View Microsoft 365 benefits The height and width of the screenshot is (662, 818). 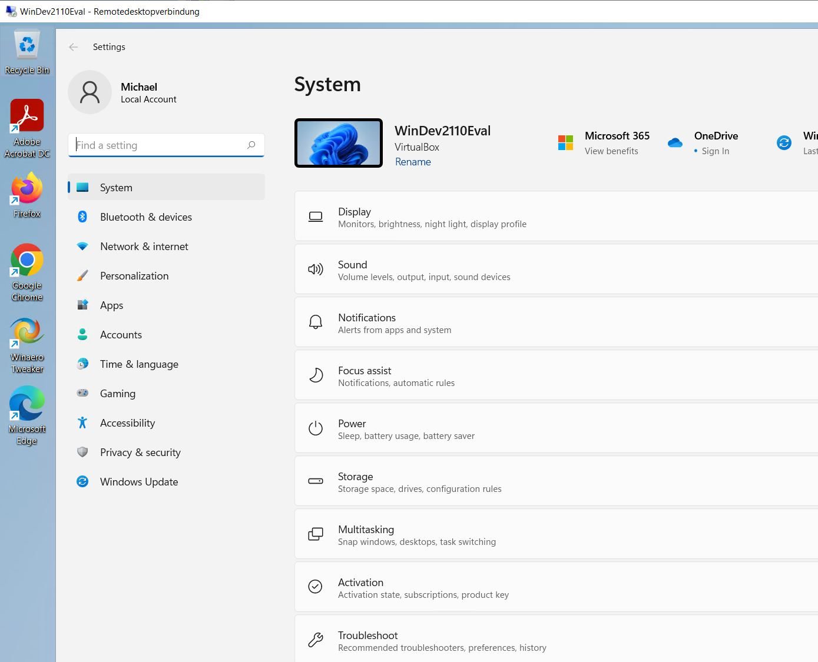pos(611,151)
